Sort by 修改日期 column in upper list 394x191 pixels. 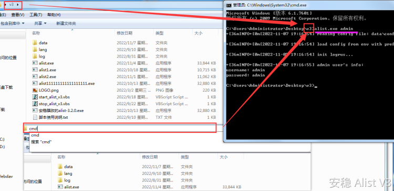click(x=125, y=33)
